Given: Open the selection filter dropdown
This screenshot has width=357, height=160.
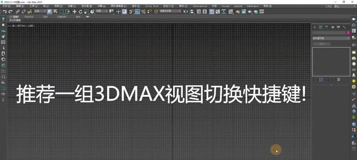Looking at the screenshot, I should [x=40, y=11].
